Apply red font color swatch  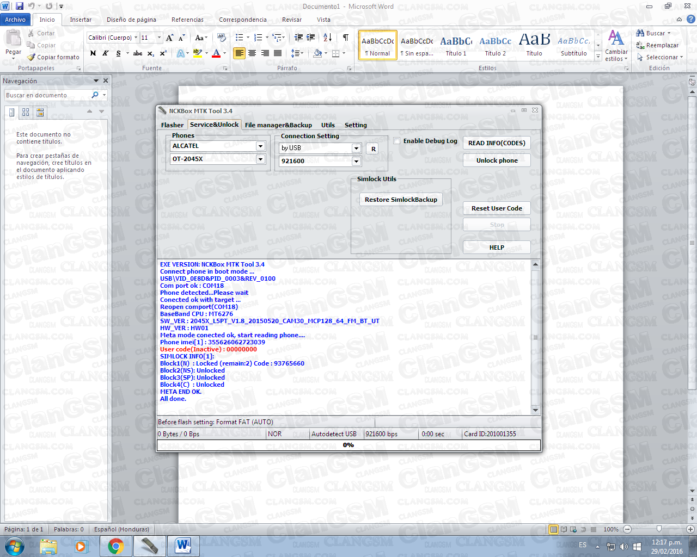(216, 53)
